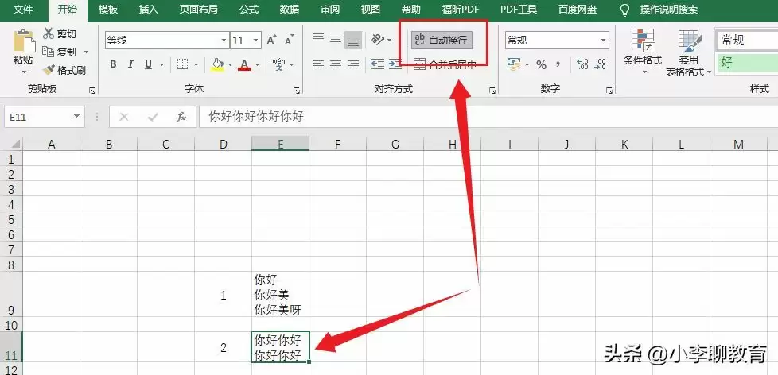This screenshot has height=375, width=778.
Task: Increase font size with large A icon
Action: (x=271, y=41)
